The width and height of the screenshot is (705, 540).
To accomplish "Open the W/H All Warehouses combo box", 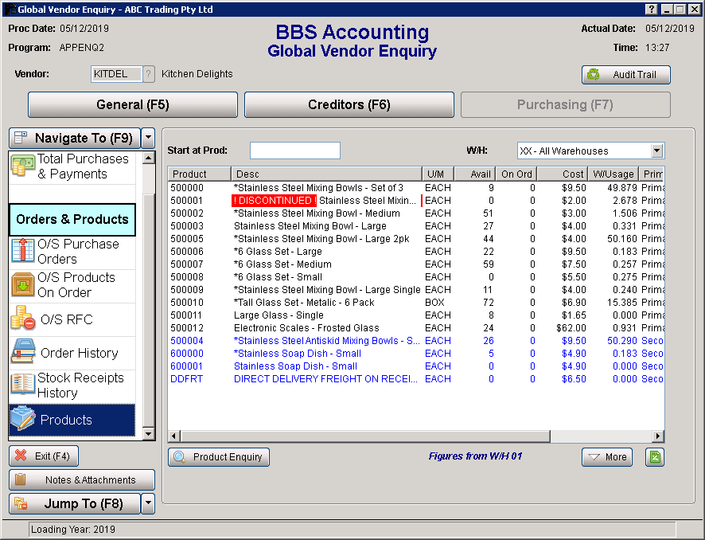I will (590, 151).
